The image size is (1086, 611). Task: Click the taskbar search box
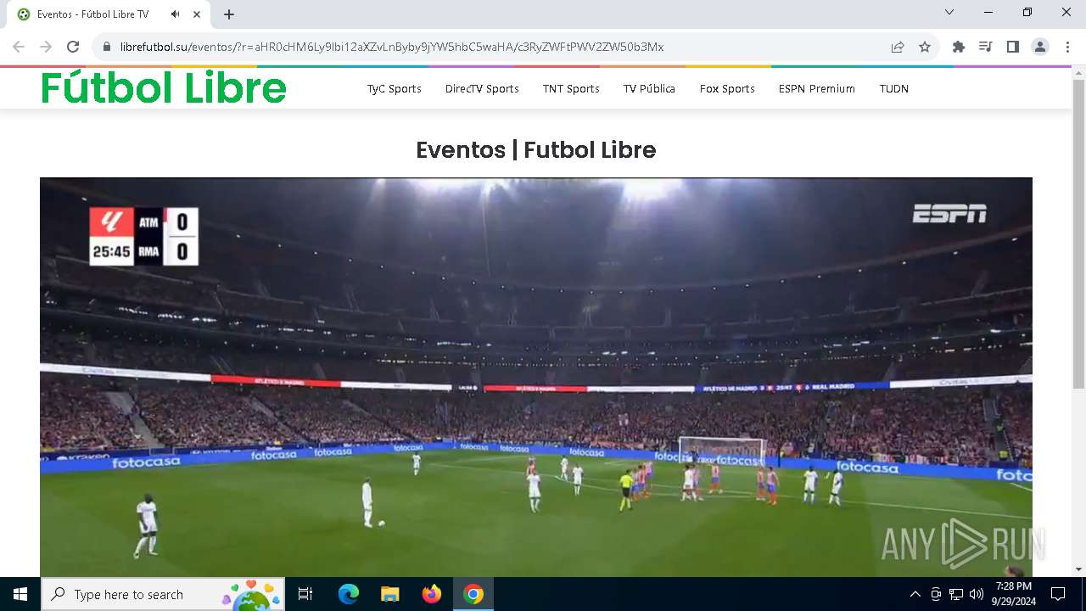click(x=164, y=594)
